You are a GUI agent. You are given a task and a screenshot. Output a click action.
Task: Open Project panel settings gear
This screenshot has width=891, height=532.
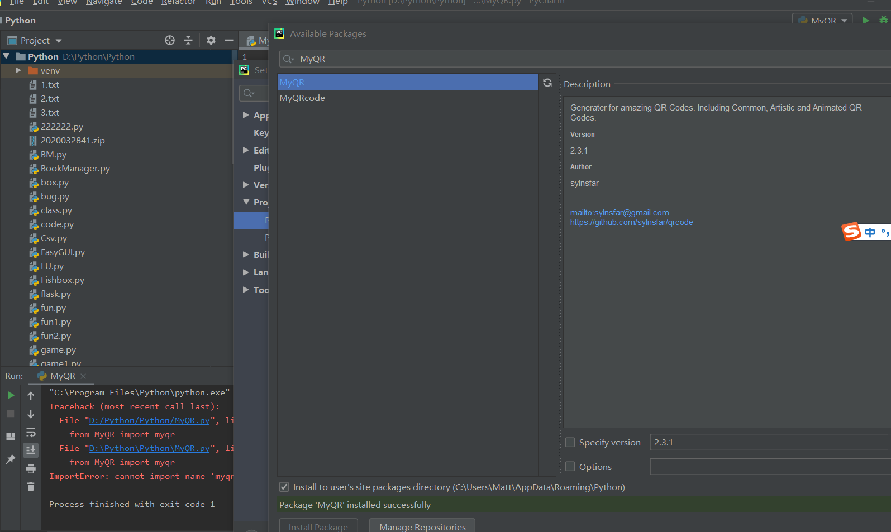[x=211, y=40]
